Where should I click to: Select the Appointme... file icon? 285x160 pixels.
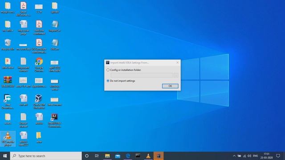[39, 83]
